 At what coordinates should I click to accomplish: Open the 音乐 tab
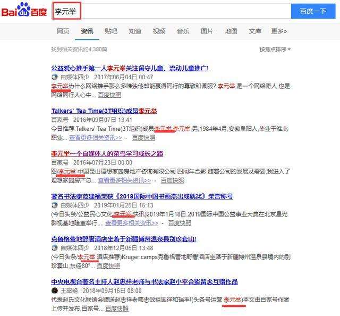tap(183, 31)
